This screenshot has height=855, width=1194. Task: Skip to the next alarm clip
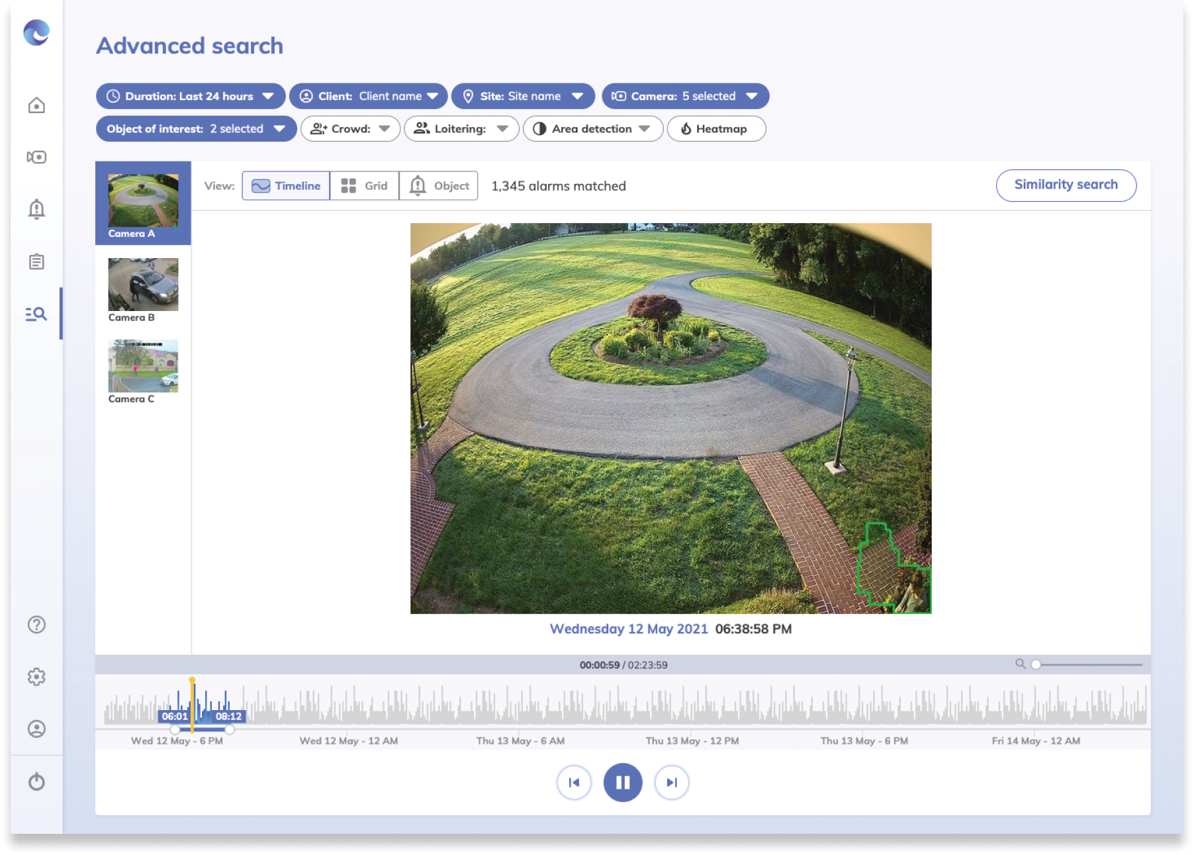pos(671,783)
